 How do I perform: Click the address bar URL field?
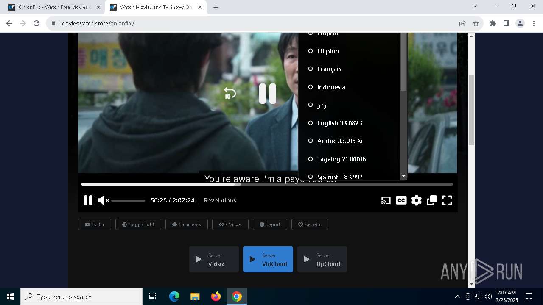click(255, 23)
